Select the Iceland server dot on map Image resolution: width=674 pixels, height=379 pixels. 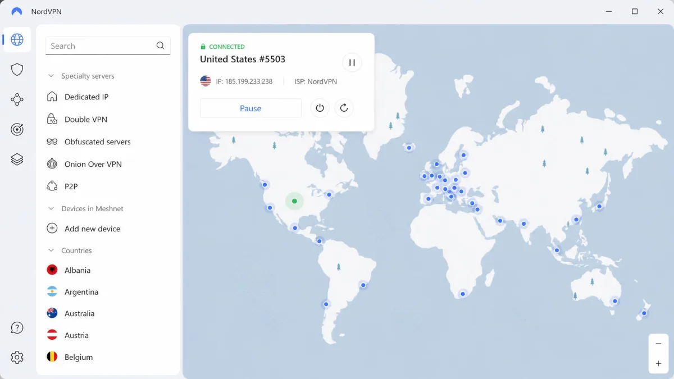click(x=409, y=148)
